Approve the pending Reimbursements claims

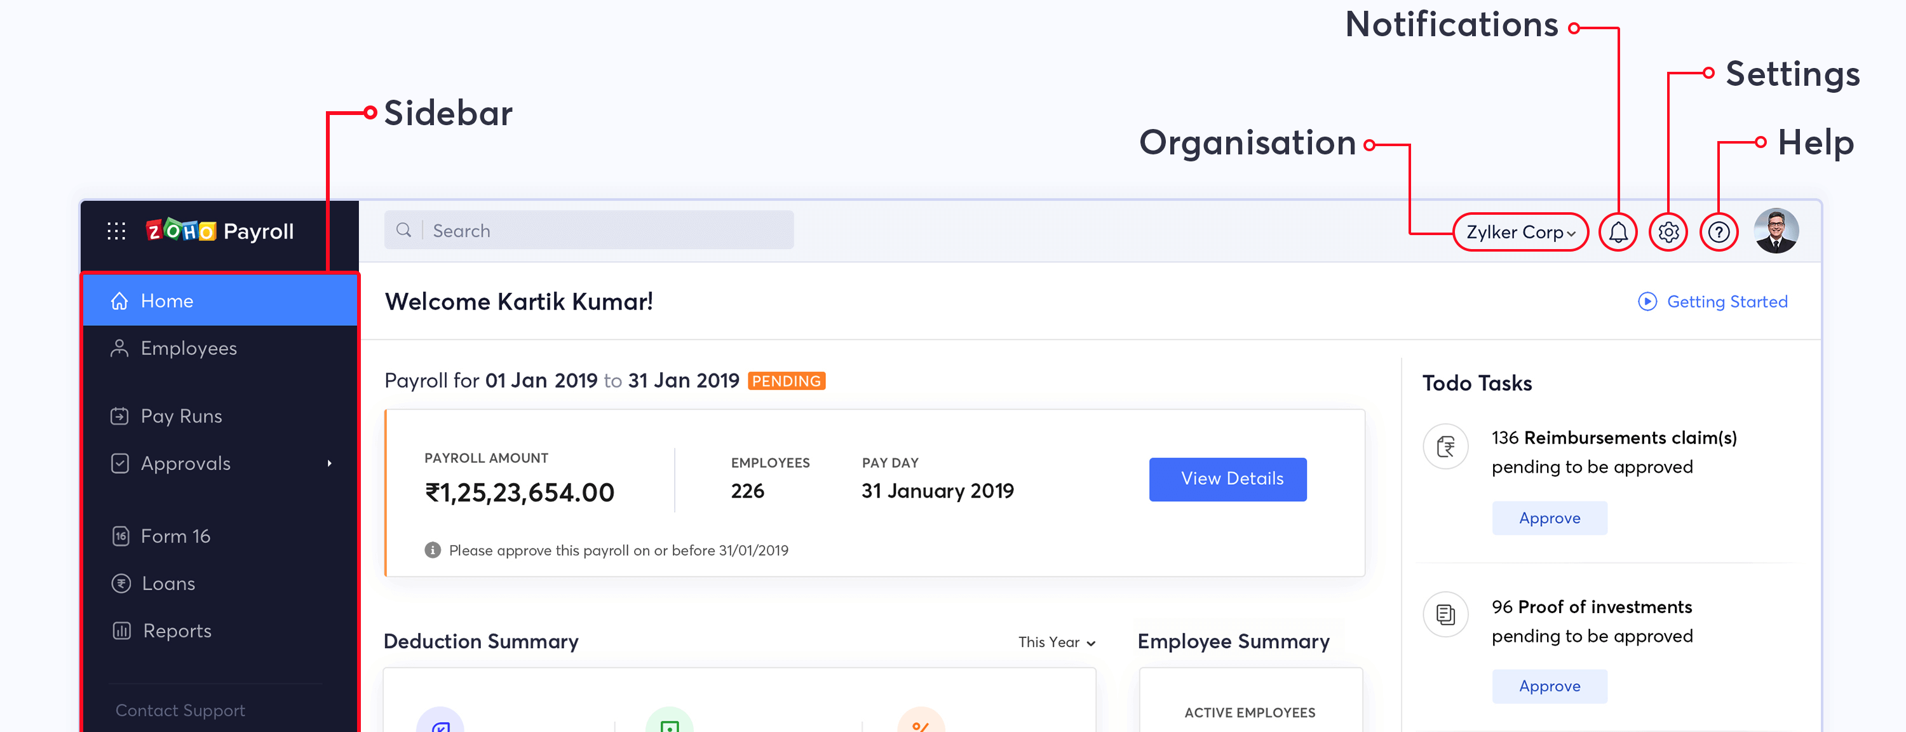click(x=1549, y=518)
